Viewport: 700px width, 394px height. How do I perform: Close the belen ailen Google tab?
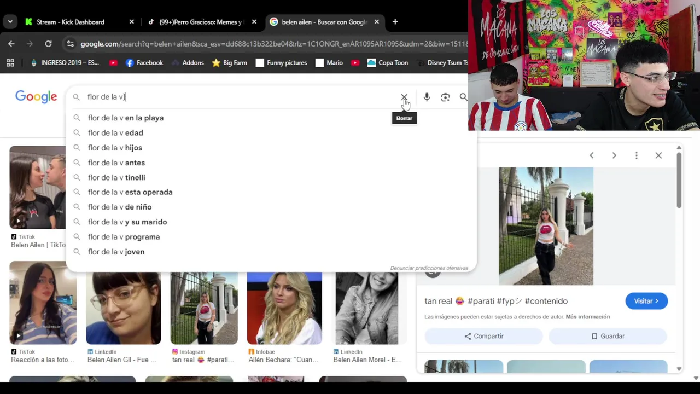[x=376, y=22]
